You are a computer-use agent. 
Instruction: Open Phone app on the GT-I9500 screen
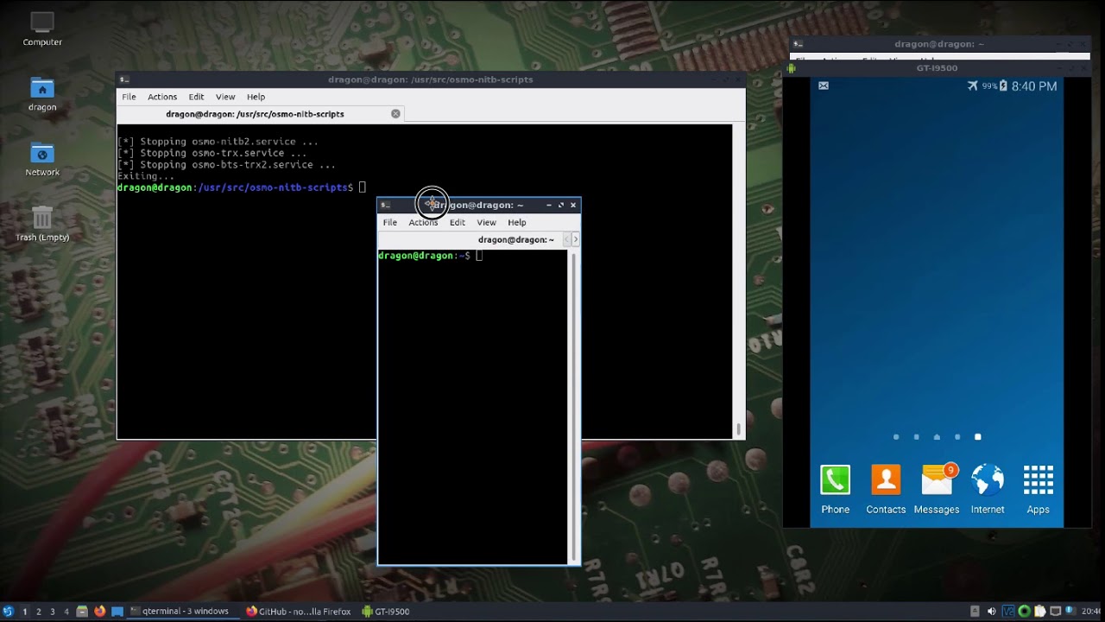click(835, 489)
